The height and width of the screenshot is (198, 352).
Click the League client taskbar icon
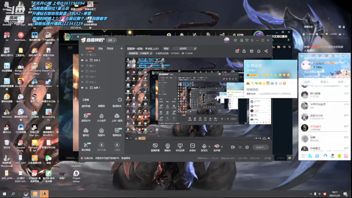[44, 194]
